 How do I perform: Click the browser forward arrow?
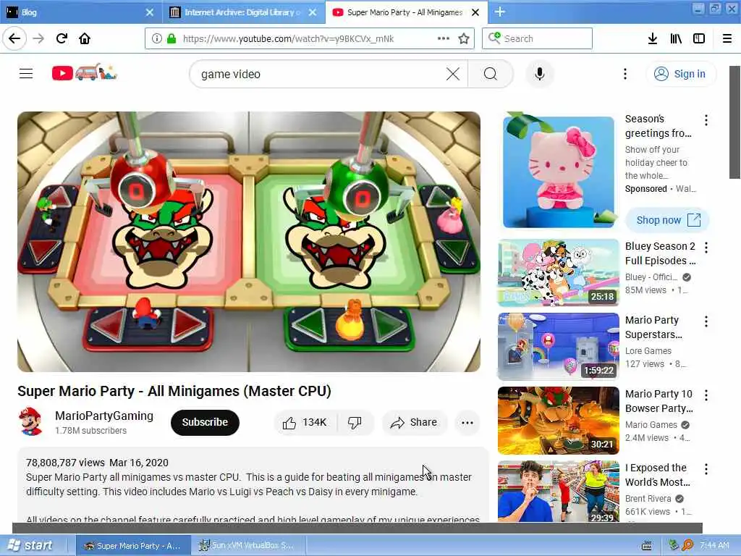click(x=38, y=39)
